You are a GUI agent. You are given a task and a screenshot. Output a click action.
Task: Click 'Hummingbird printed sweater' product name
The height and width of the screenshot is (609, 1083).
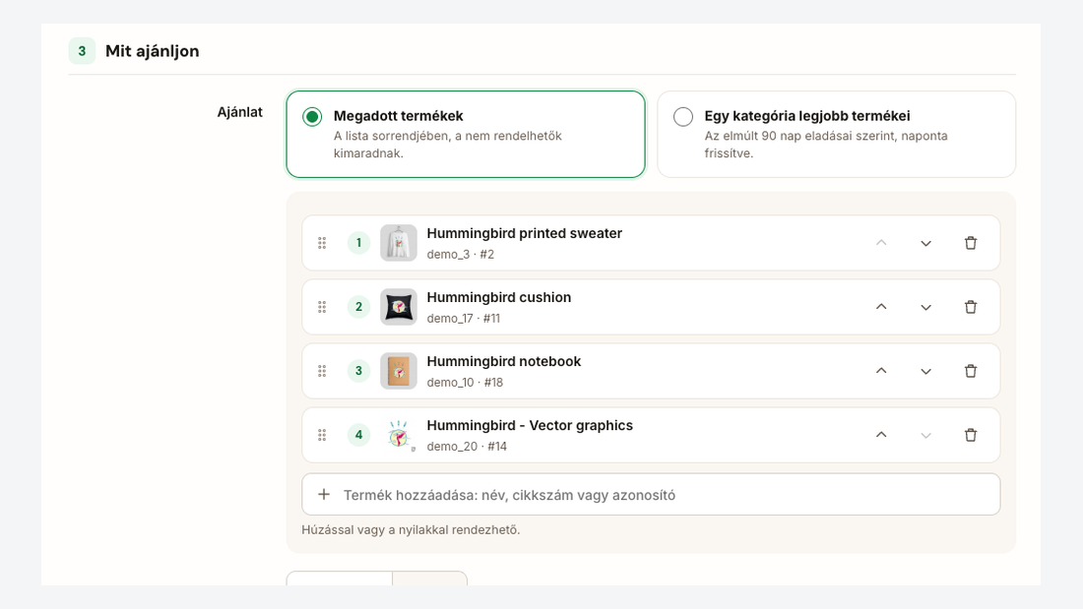click(524, 233)
